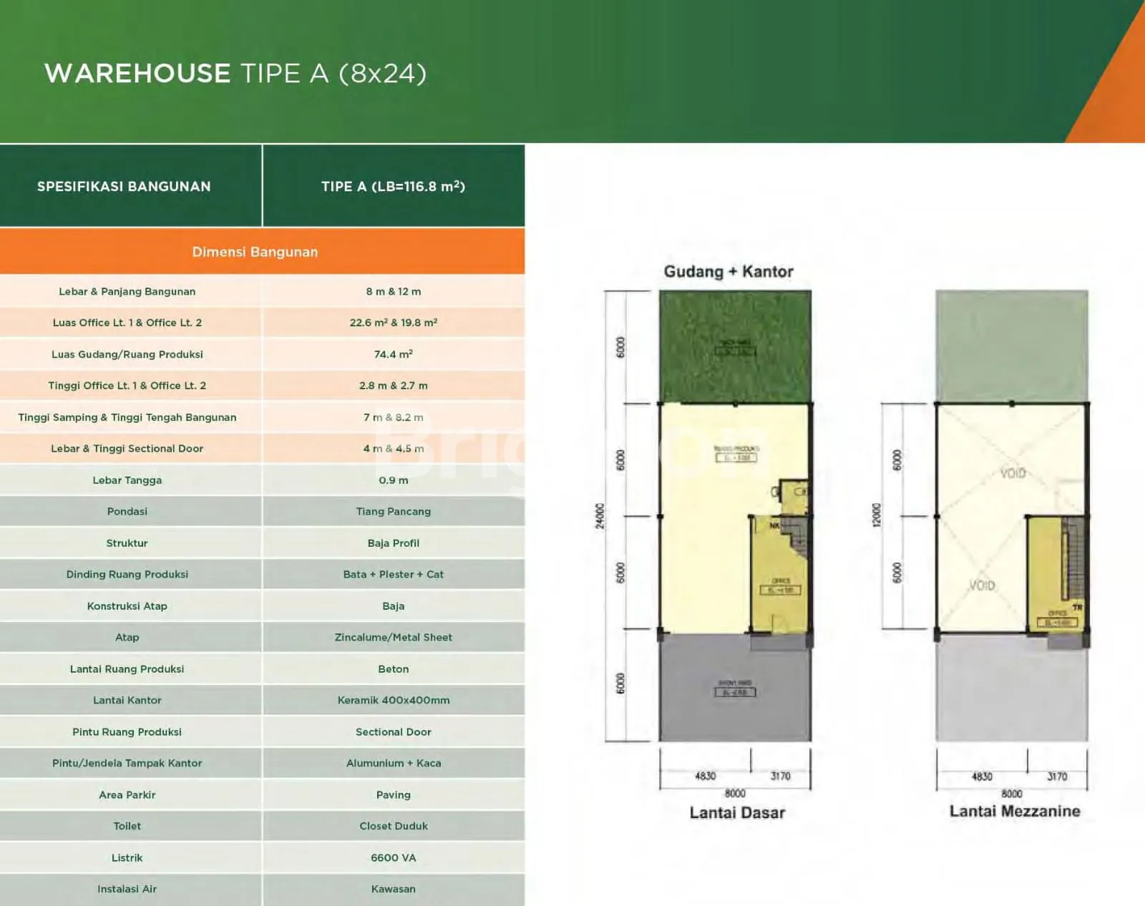This screenshot has height=906, width=1145.
Task: Click the "Lantai Dasar" caption
Action: click(737, 812)
